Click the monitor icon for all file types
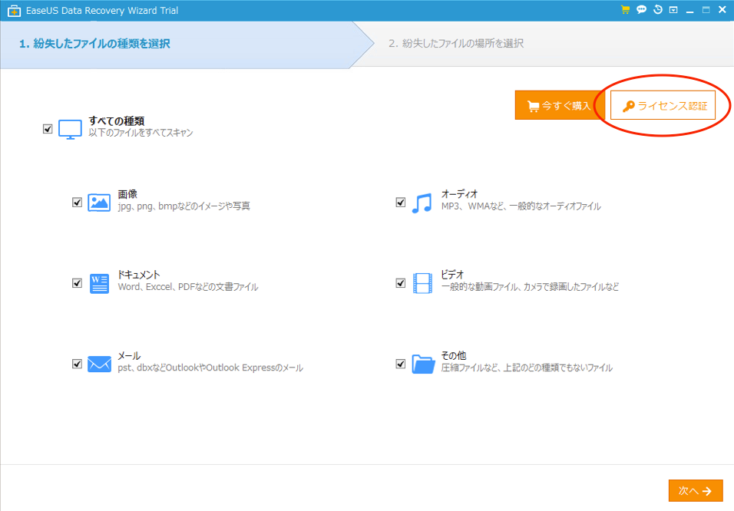Screen dimensions: 734x511 (x=70, y=129)
